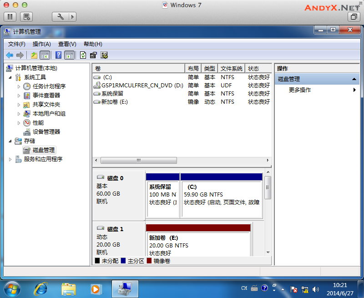Select 新加卷 (E:) volume in list

click(x=182, y=102)
